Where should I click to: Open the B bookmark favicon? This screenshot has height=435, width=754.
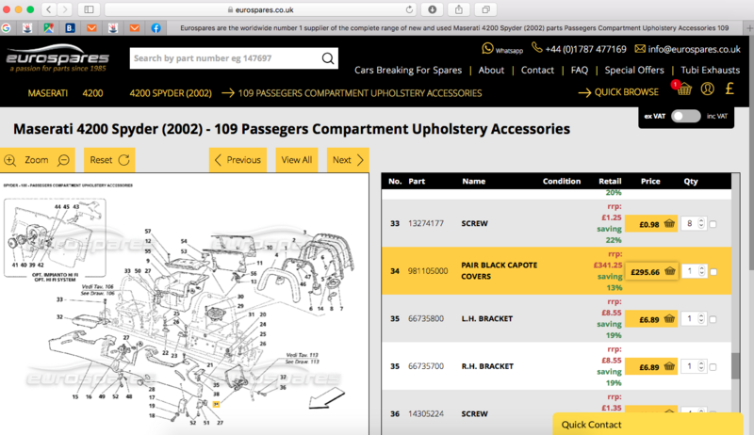tap(70, 28)
